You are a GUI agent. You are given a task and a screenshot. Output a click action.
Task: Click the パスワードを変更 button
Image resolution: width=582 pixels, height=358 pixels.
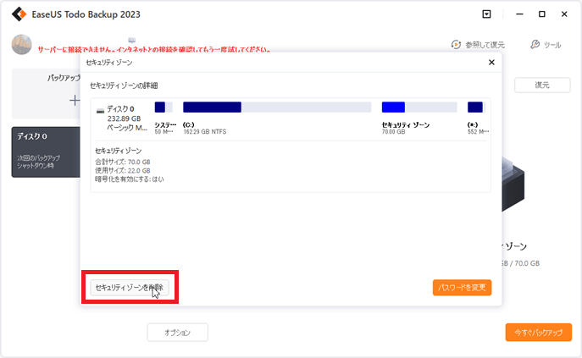[462, 288]
